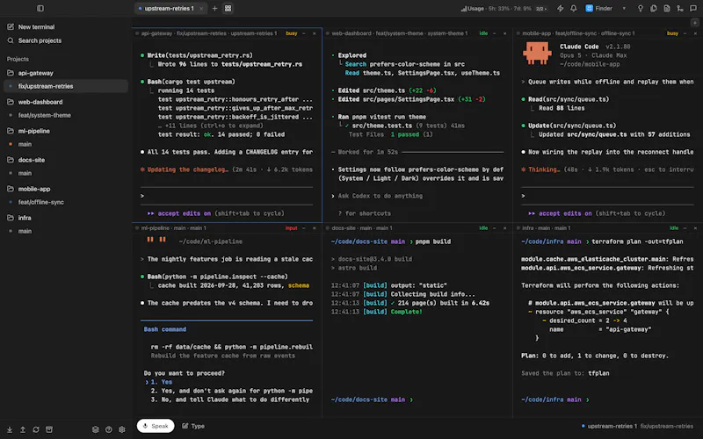Open the Finder dropdown

click(605, 8)
